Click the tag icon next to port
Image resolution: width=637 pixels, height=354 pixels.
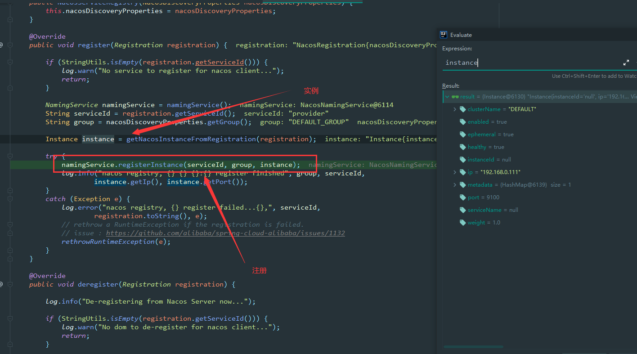pyautogui.click(x=462, y=197)
